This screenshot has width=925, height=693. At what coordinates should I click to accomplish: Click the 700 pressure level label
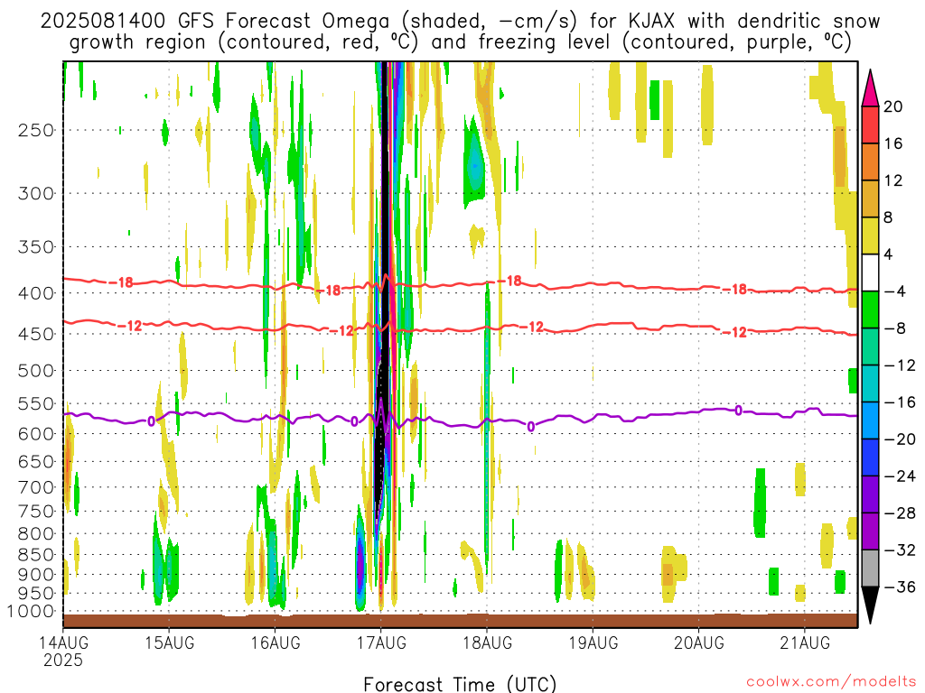tap(36, 487)
